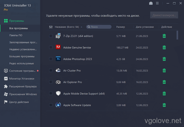
Task: Click the Монитор Установки chart icon
Action: 6,79
